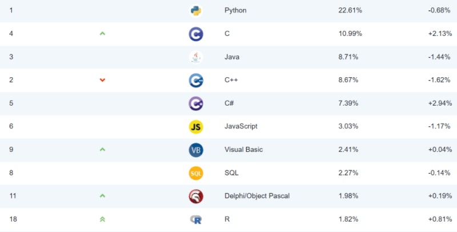Screen dimensions: 457x232
Task: Click the +0.81% change value
Action: (x=440, y=219)
